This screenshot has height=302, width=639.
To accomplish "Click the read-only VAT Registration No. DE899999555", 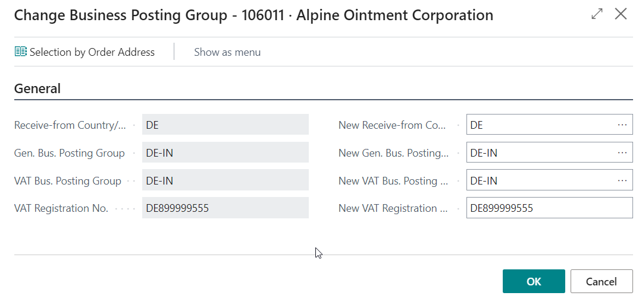I will click(225, 208).
